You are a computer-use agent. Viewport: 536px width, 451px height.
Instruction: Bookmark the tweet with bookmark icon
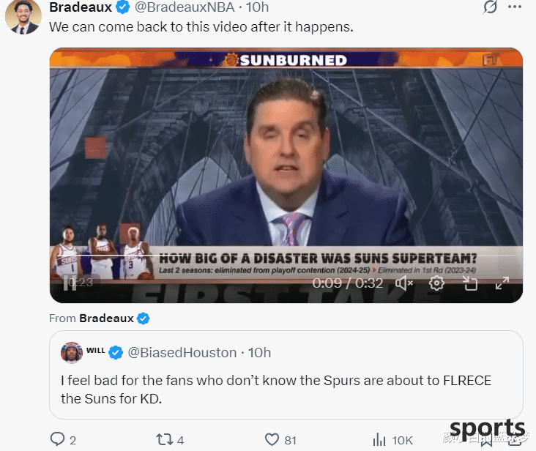(x=486, y=441)
